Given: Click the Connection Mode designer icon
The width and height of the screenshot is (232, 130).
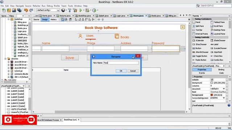Looking at the screenshot, I should point(66,19).
